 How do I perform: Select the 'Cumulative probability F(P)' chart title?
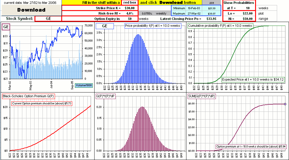[220, 26]
